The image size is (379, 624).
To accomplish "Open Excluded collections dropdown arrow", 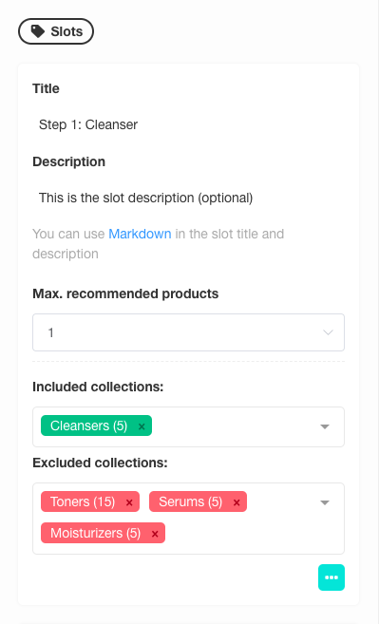I will tap(325, 502).
